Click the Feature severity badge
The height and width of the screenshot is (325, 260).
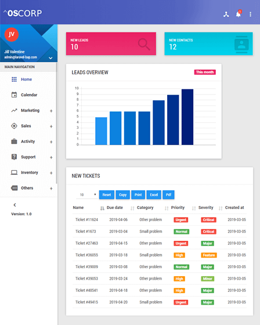tap(209, 255)
